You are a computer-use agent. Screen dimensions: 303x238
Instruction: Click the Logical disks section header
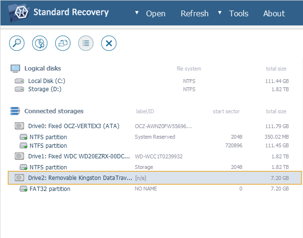(x=43, y=69)
